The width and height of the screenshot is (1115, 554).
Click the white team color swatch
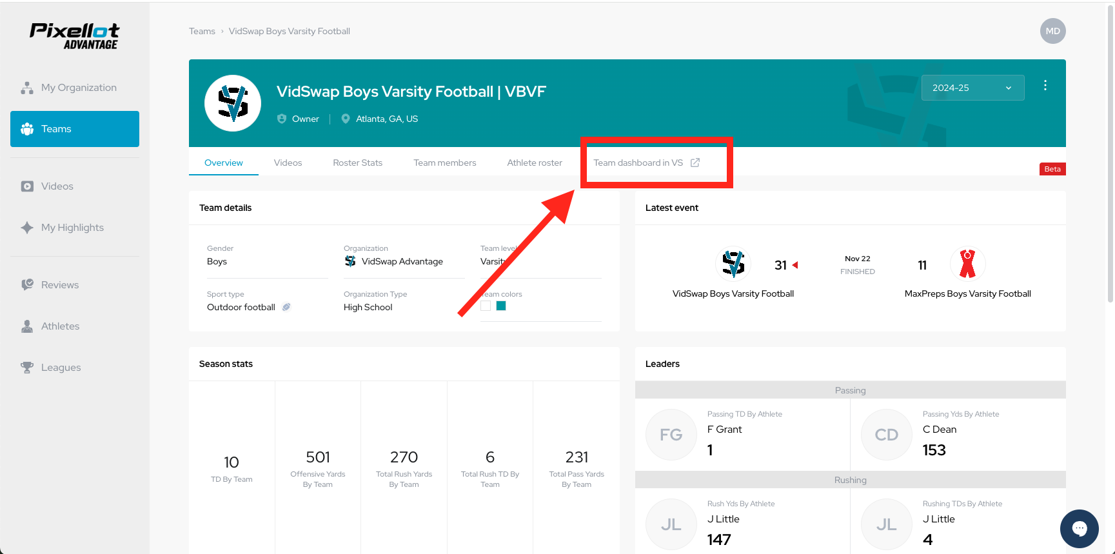(x=486, y=306)
